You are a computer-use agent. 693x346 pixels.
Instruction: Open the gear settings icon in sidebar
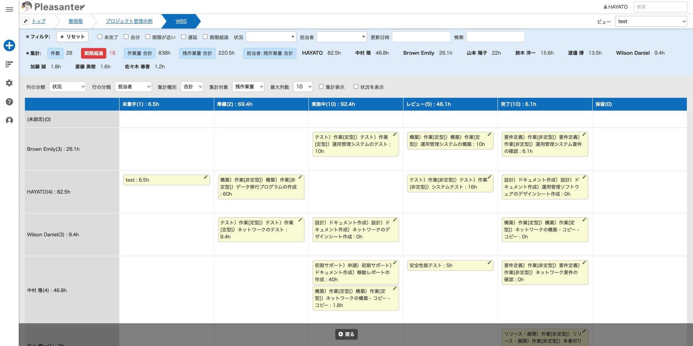9,83
